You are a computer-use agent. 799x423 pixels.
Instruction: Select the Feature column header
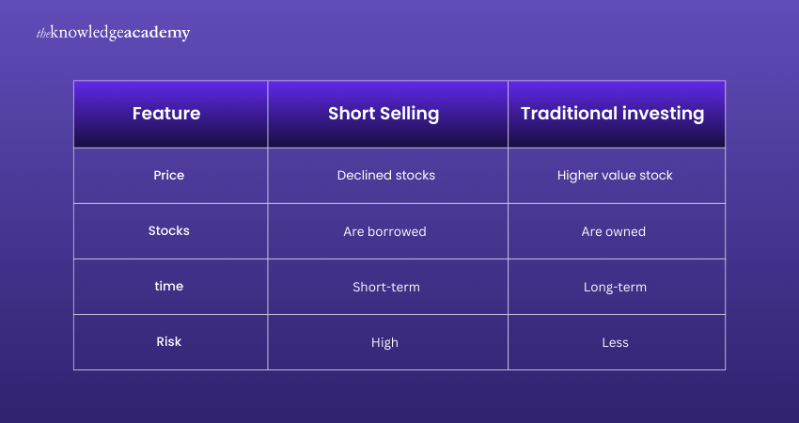click(x=166, y=114)
